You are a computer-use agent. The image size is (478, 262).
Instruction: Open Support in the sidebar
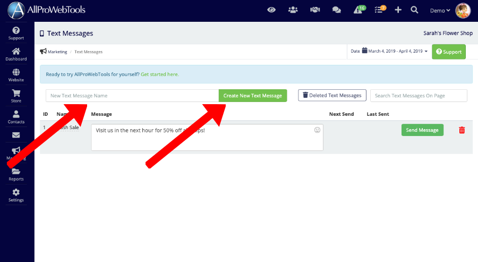point(16,33)
